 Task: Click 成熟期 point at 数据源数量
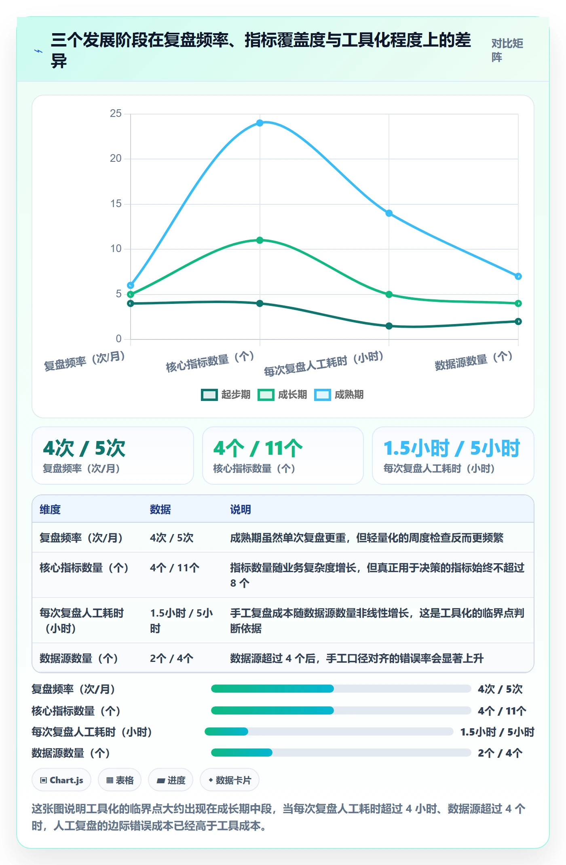(x=518, y=276)
